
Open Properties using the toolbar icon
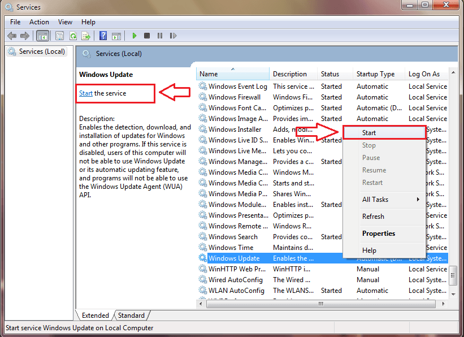tap(59, 36)
